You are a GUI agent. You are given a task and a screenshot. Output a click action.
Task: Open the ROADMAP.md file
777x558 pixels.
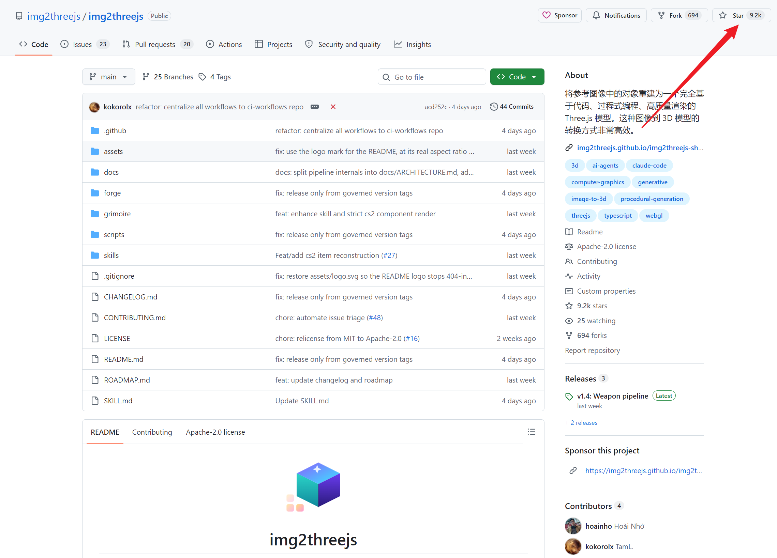(x=127, y=380)
